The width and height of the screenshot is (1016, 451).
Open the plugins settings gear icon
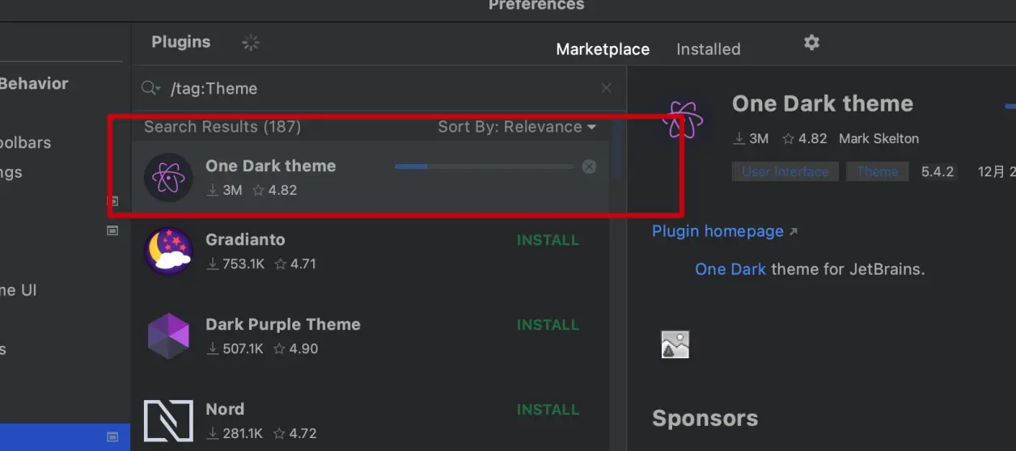[x=811, y=43]
